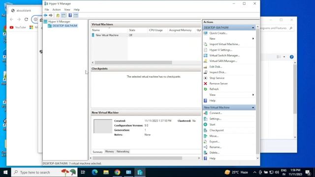Expand the New submenu arrow in Actions
This screenshot has width=315, height=177.
253,38
